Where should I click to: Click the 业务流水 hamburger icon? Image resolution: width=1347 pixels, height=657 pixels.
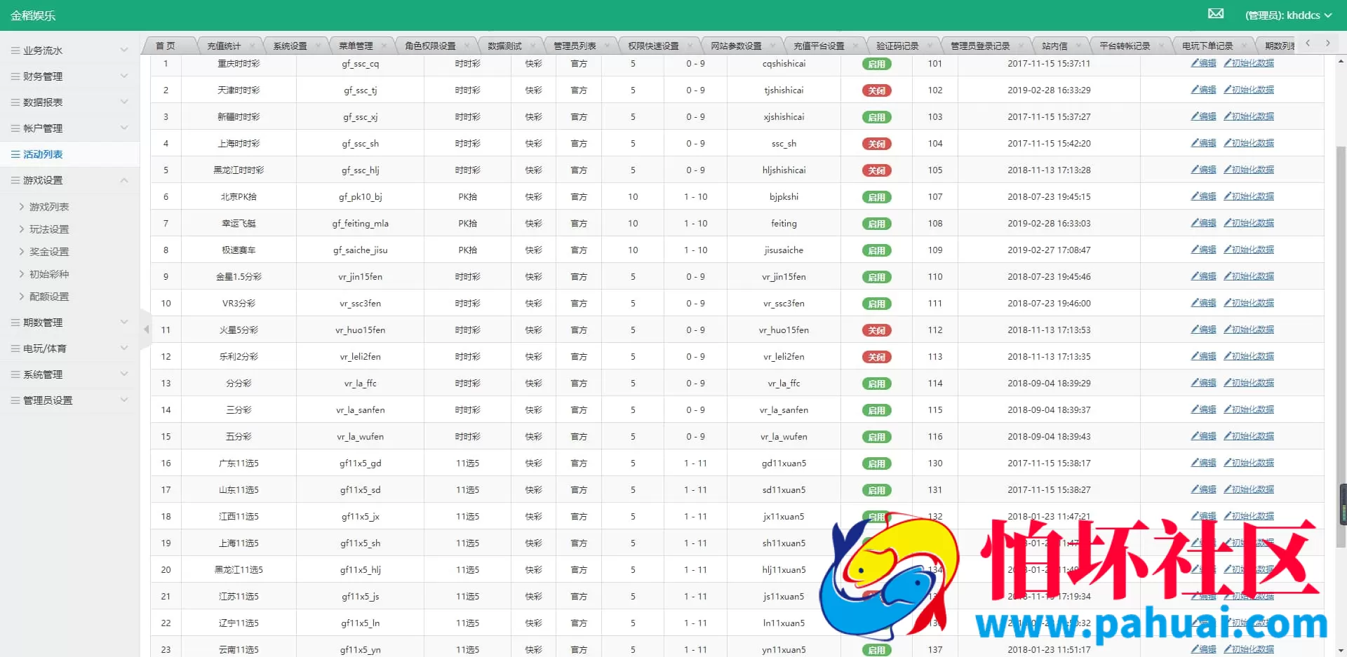click(15, 50)
